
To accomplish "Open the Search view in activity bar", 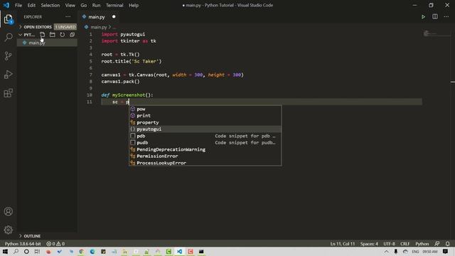I will coord(8,37).
